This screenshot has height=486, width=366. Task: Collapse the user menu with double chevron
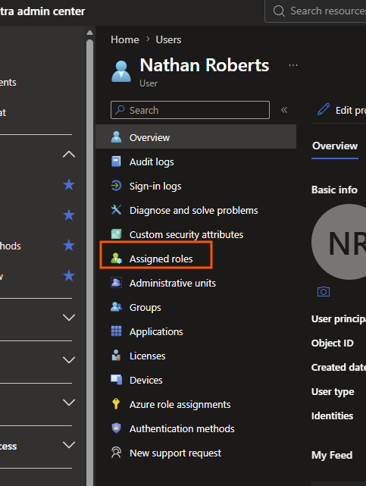(284, 110)
